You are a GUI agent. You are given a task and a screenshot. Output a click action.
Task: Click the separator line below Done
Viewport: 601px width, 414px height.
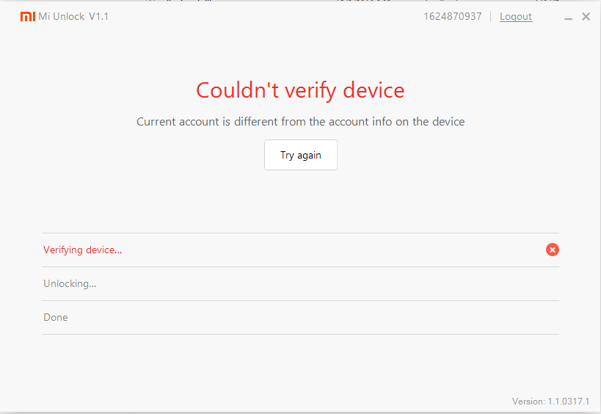300,335
